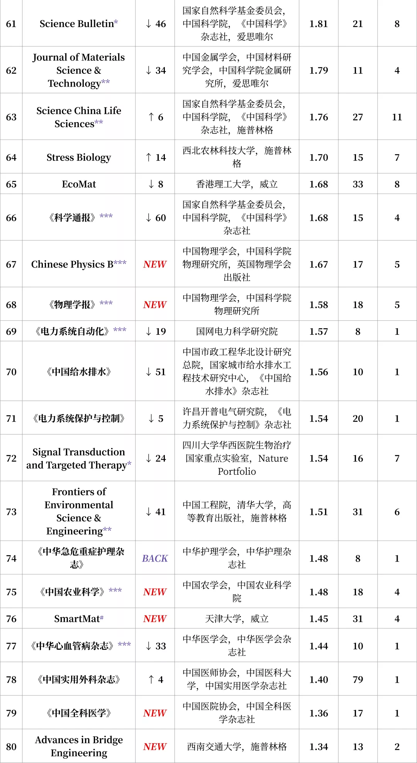417x763 pixels.
Task: Select Advances in Bridge Engineering title
Action: point(78,746)
